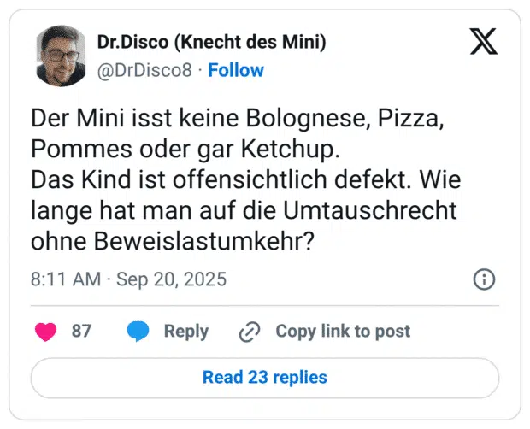Click the chain link copy icon
Image resolution: width=530 pixels, height=429 pixels.
pyautogui.click(x=250, y=332)
